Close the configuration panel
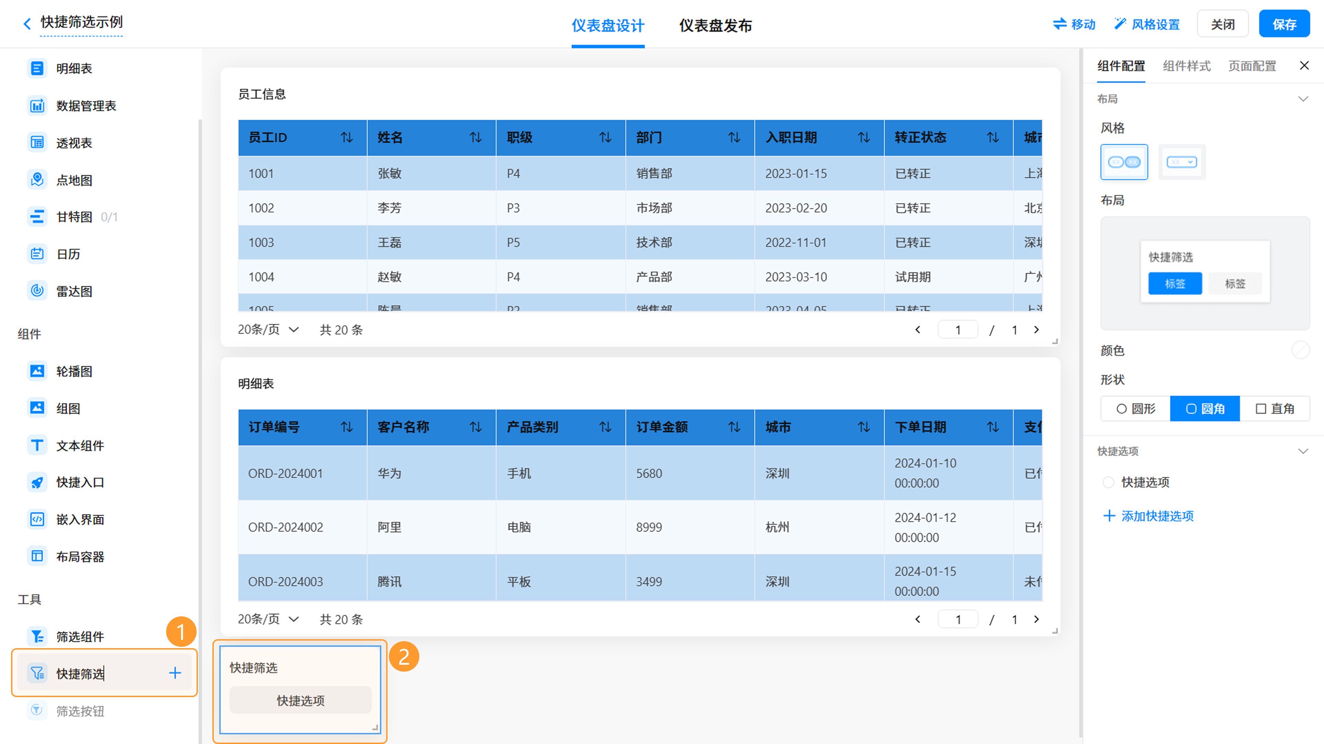The height and width of the screenshot is (744, 1324). [1304, 66]
